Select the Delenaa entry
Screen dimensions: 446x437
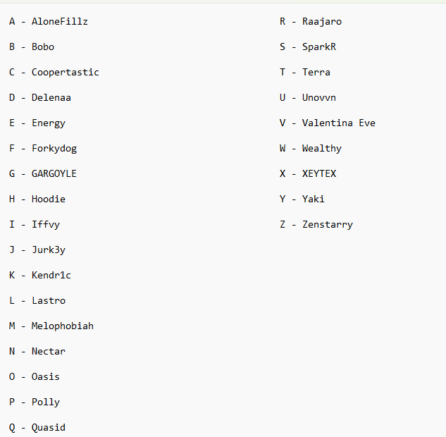coord(51,97)
